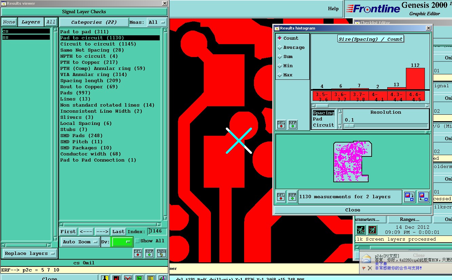This screenshot has width=452, height=280.
Task: Enable the Show All checkbox
Action: point(137,241)
